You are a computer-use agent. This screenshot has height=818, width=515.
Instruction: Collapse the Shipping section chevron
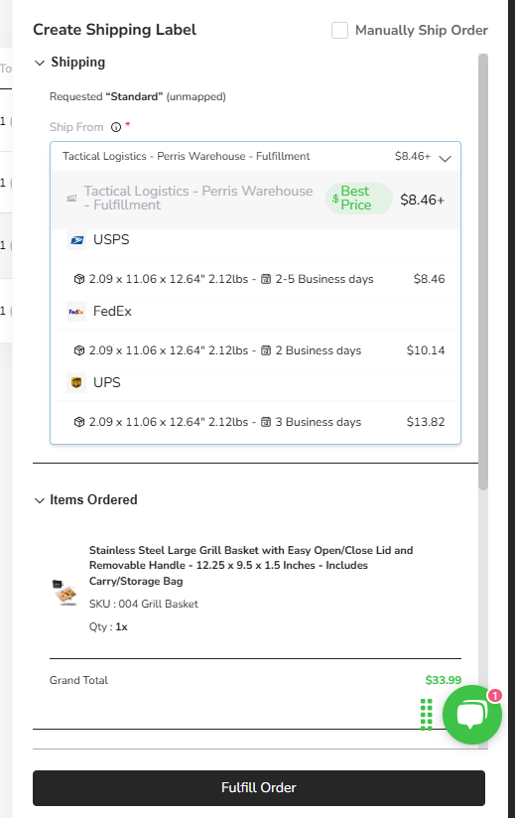[x=40, y=63]
